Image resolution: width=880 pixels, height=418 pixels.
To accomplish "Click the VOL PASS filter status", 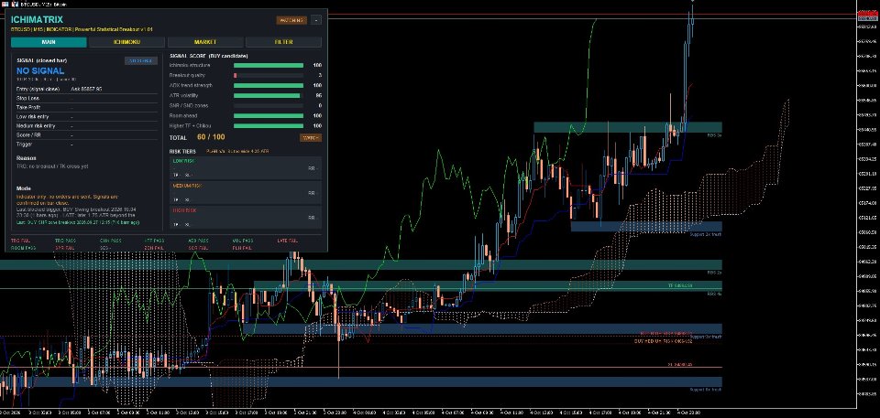I will (242, 241).
